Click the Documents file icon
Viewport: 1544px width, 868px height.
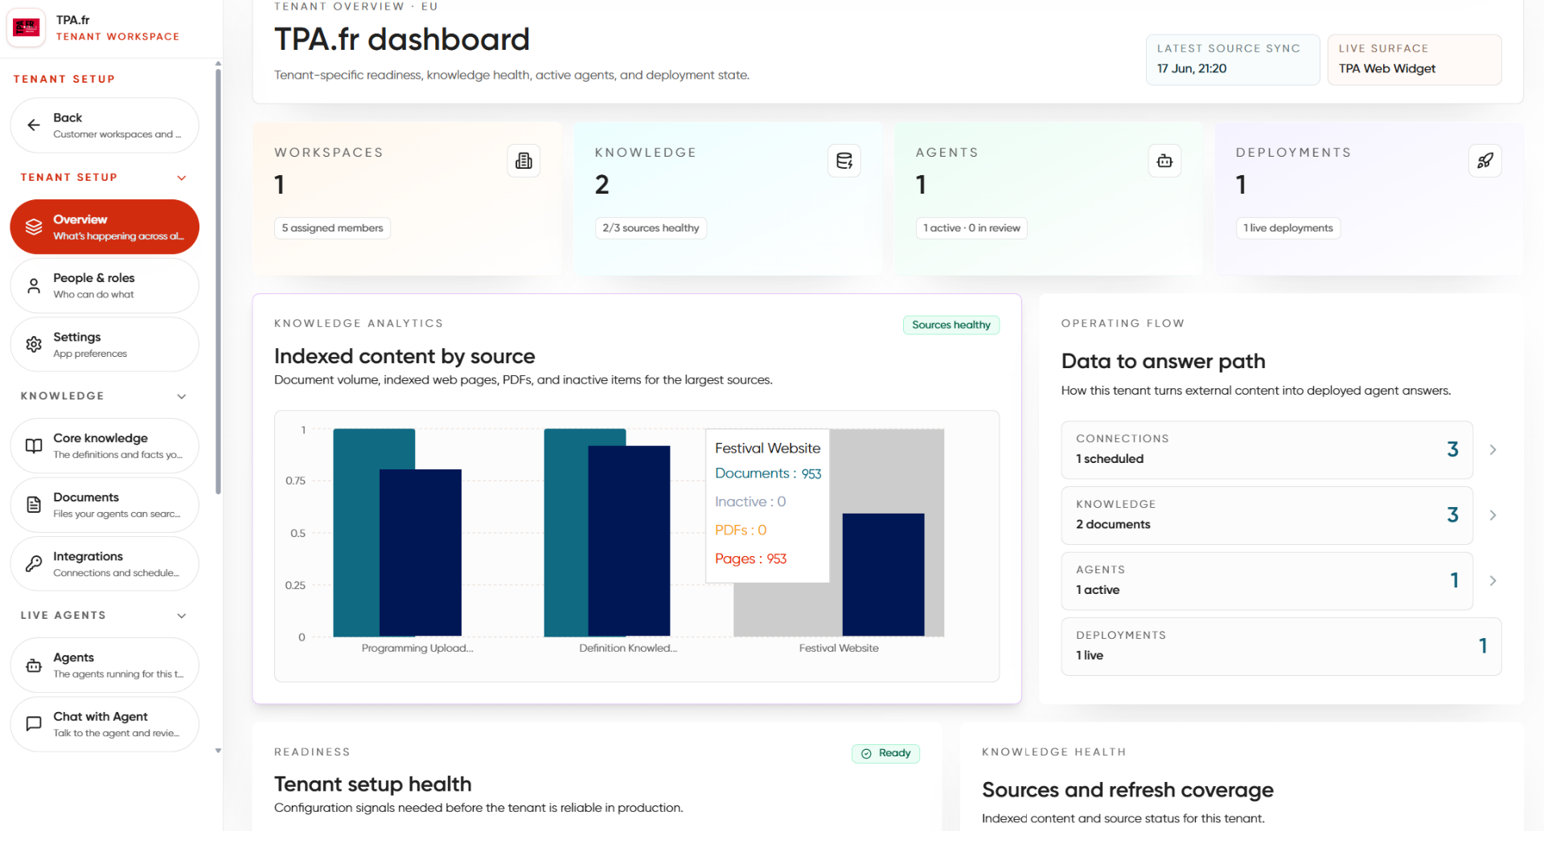(34, 505)
